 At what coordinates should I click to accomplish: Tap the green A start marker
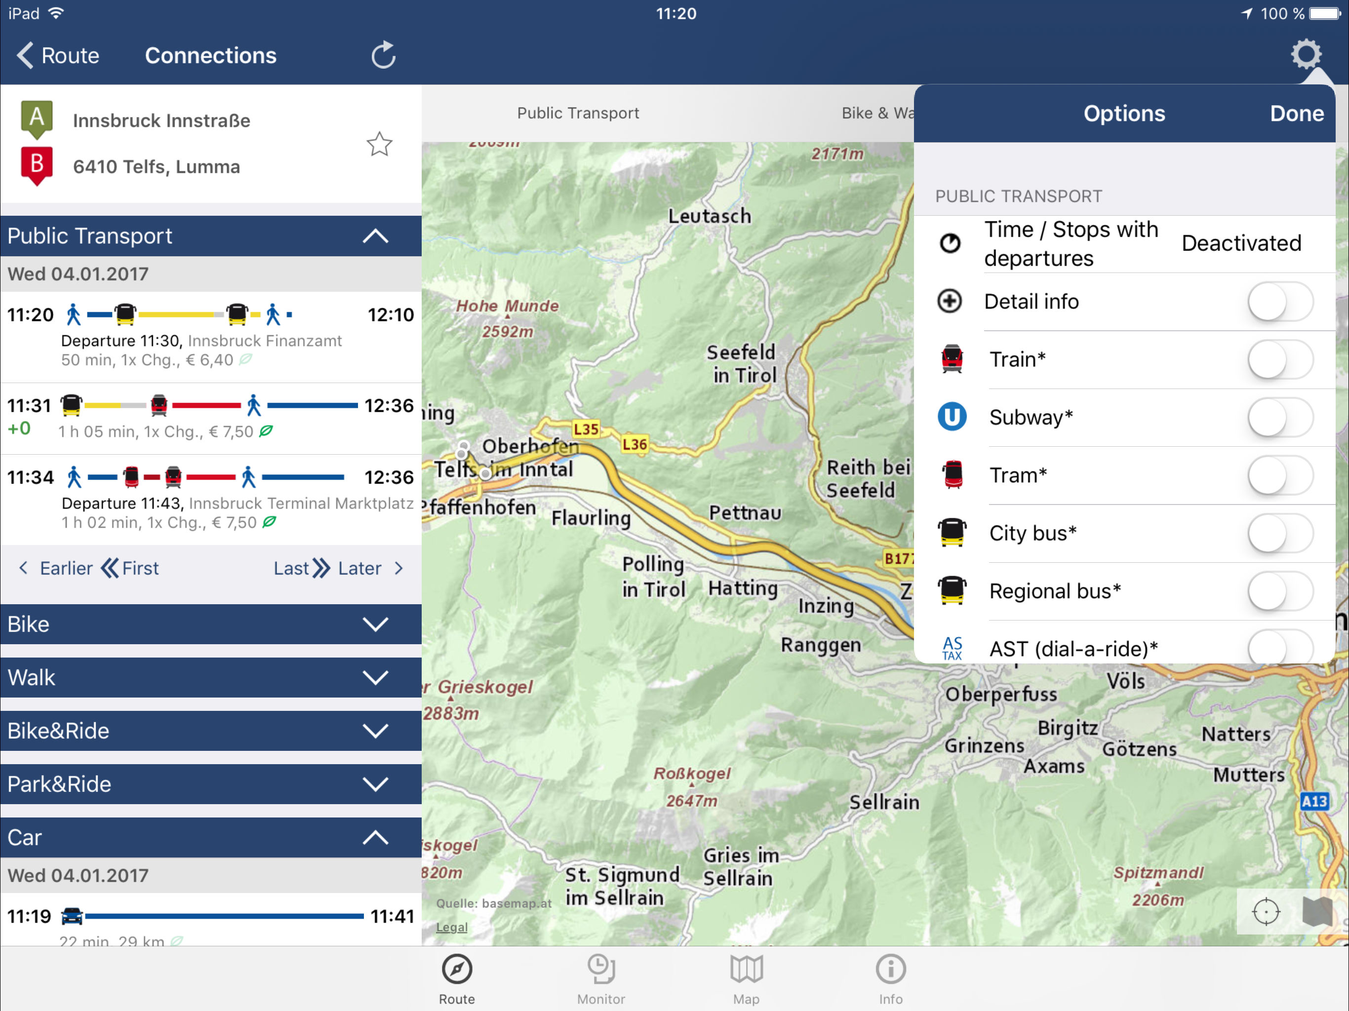tap(37, 119)
